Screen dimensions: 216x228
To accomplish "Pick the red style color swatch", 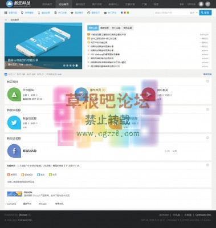I will [125, 13].
